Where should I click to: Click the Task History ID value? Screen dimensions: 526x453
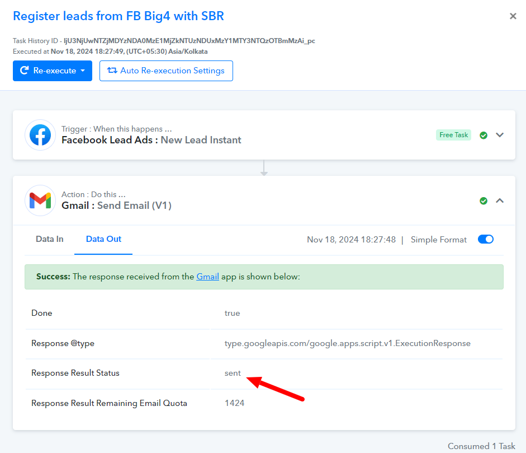coord(189,41)
